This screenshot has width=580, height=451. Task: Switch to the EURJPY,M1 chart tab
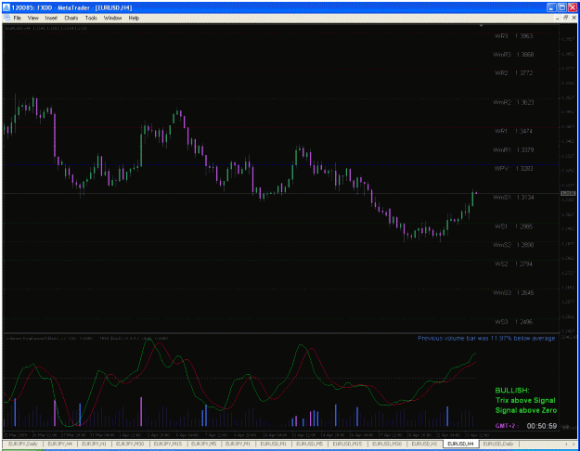(238, 444)
